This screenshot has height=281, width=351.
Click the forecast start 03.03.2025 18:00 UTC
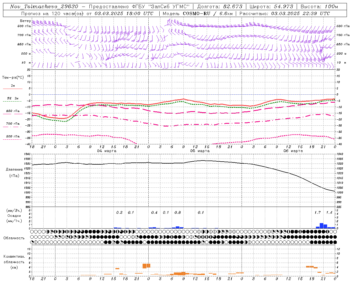point(124,13)
